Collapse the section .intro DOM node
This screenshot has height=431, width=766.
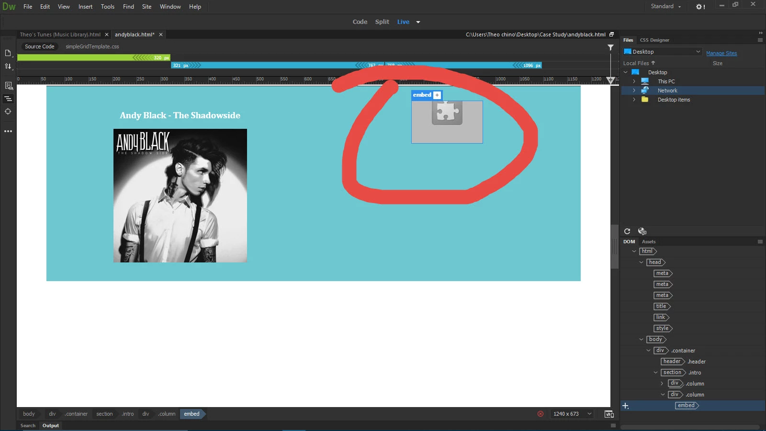[656, 373]
